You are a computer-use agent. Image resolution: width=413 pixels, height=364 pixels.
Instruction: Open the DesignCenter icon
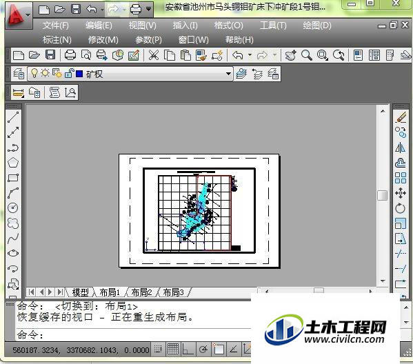374,55
